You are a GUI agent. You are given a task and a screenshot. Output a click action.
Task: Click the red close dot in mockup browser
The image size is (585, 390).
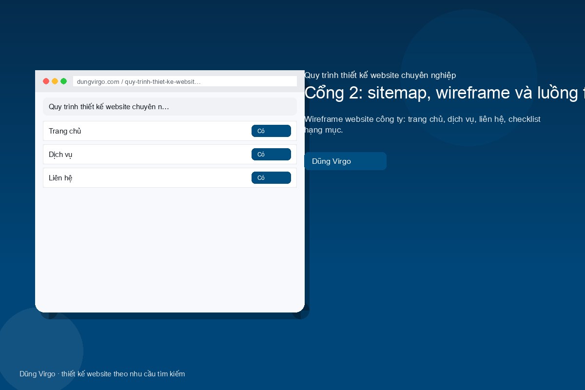coord(46,81)
